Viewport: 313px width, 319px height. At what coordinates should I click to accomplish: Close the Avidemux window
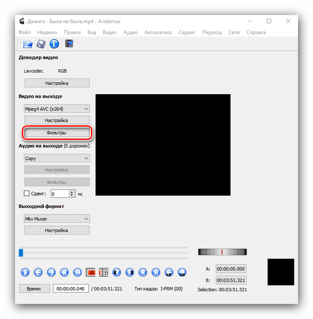[x=288, y=21]
